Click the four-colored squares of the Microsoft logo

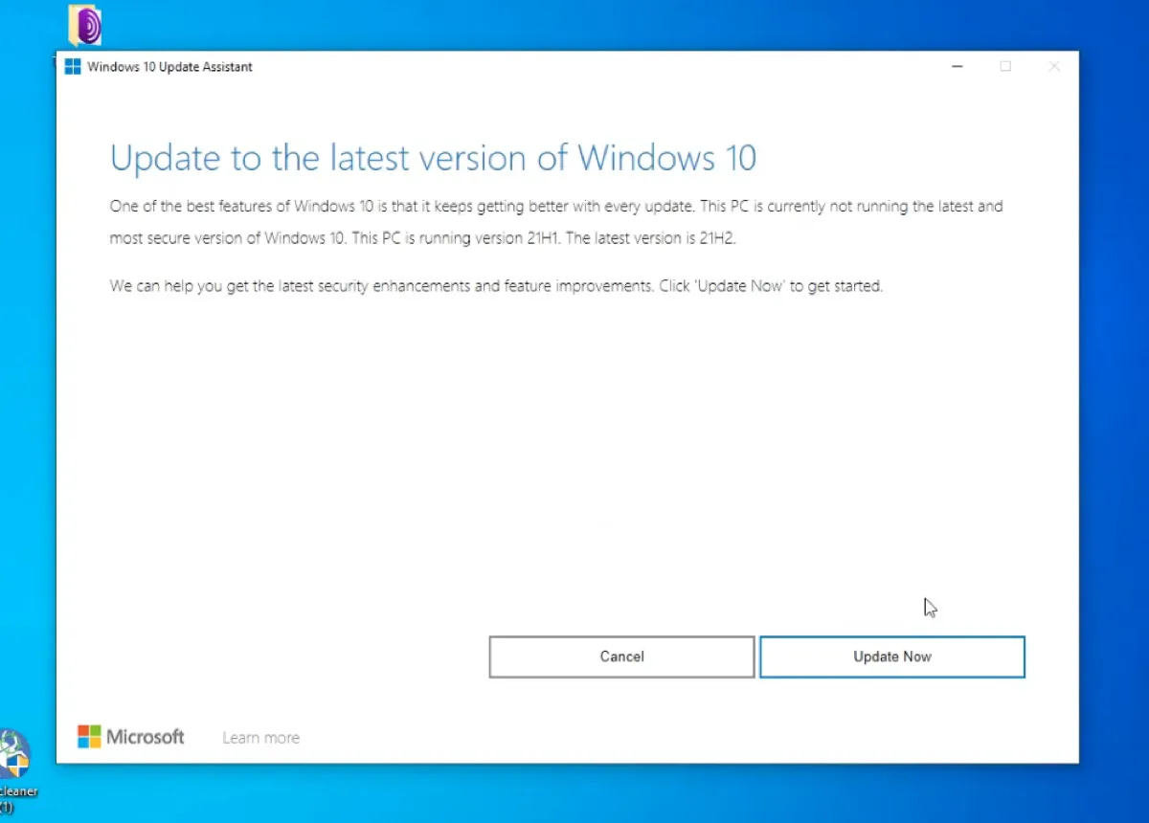(x=88, y=737)
